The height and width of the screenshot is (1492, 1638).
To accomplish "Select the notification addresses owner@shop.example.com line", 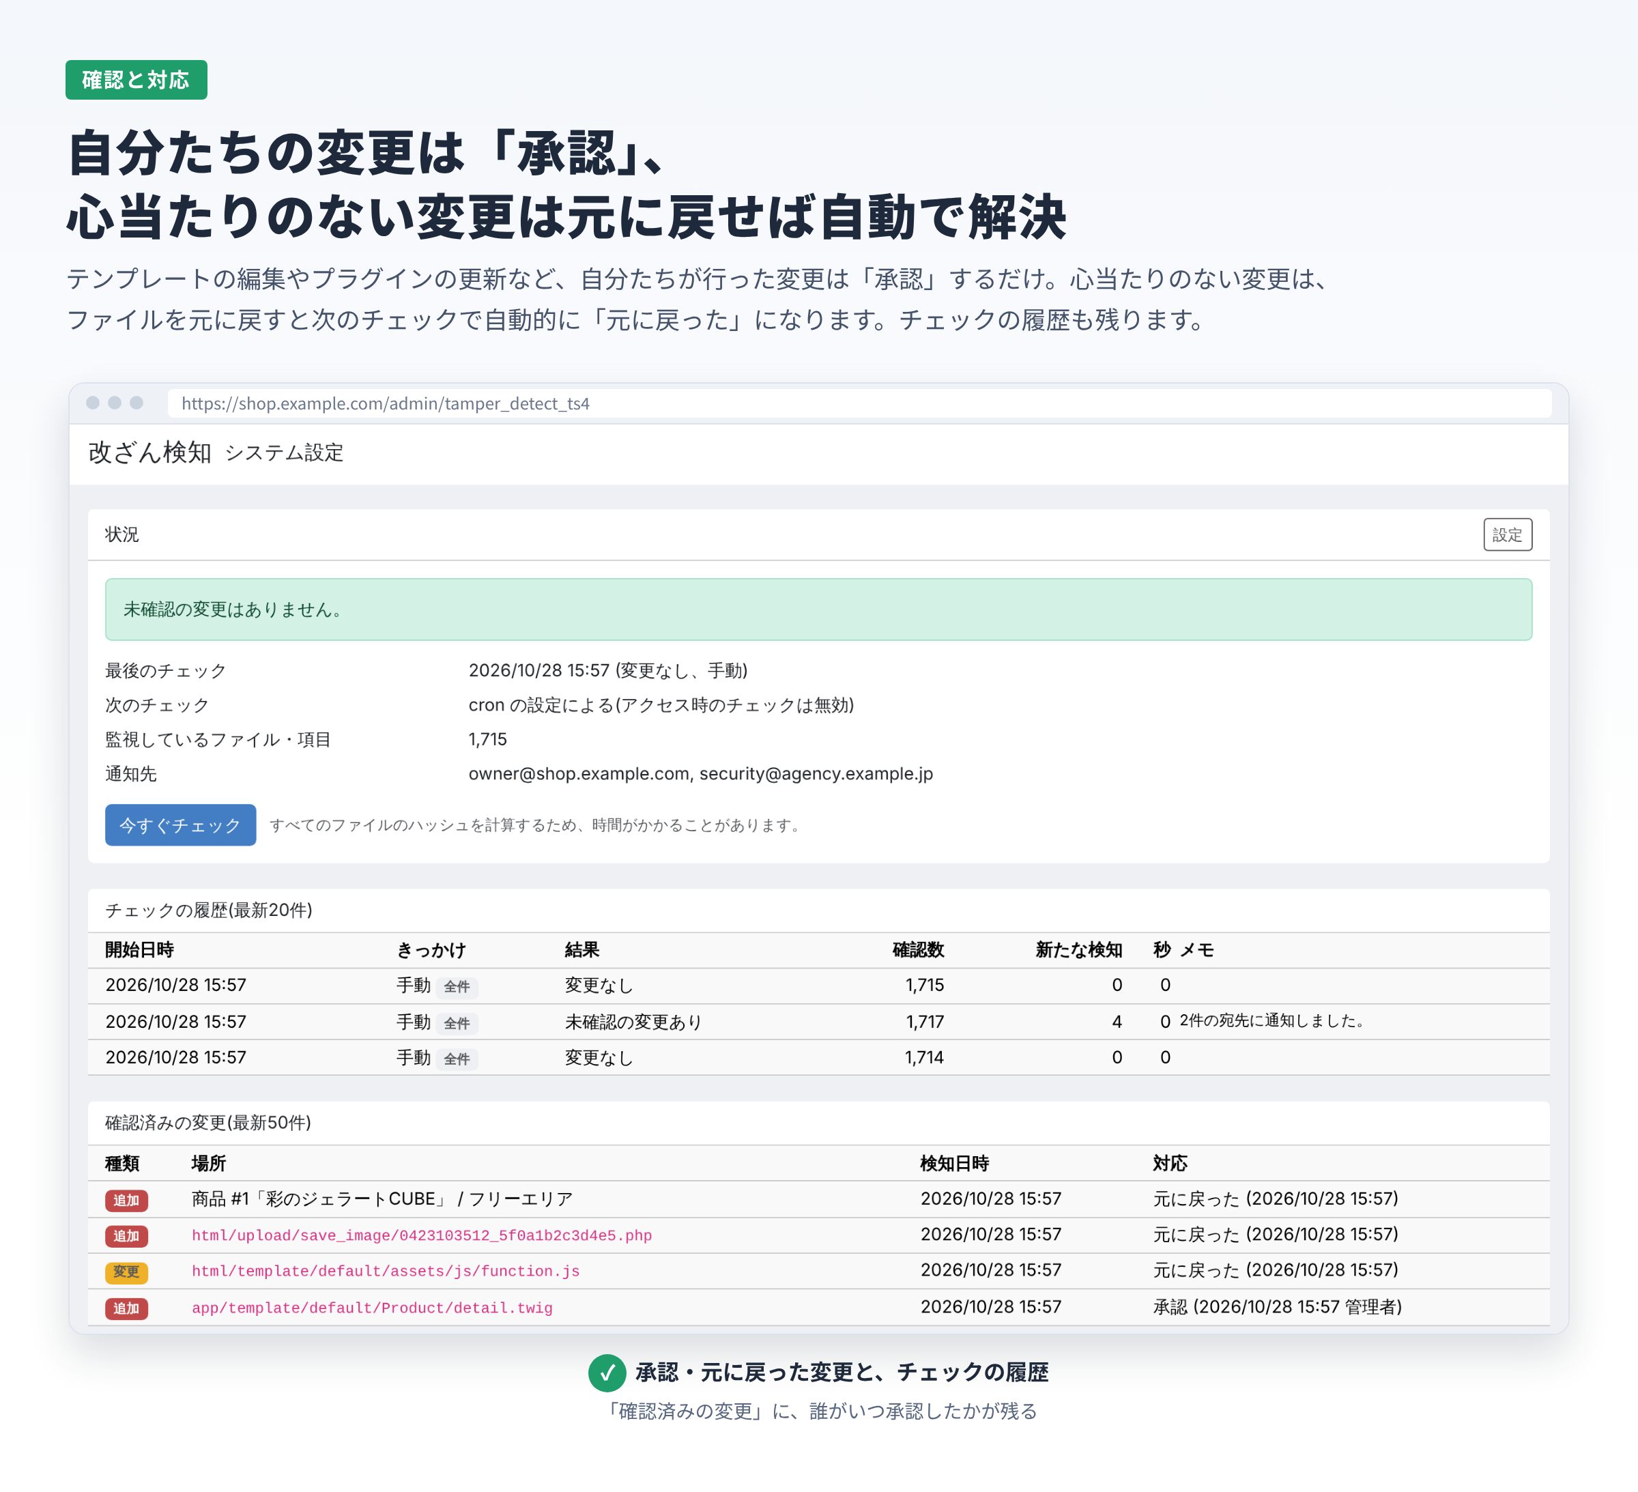I will point(700,773).
